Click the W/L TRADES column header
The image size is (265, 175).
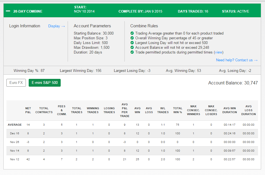(163, 110)
